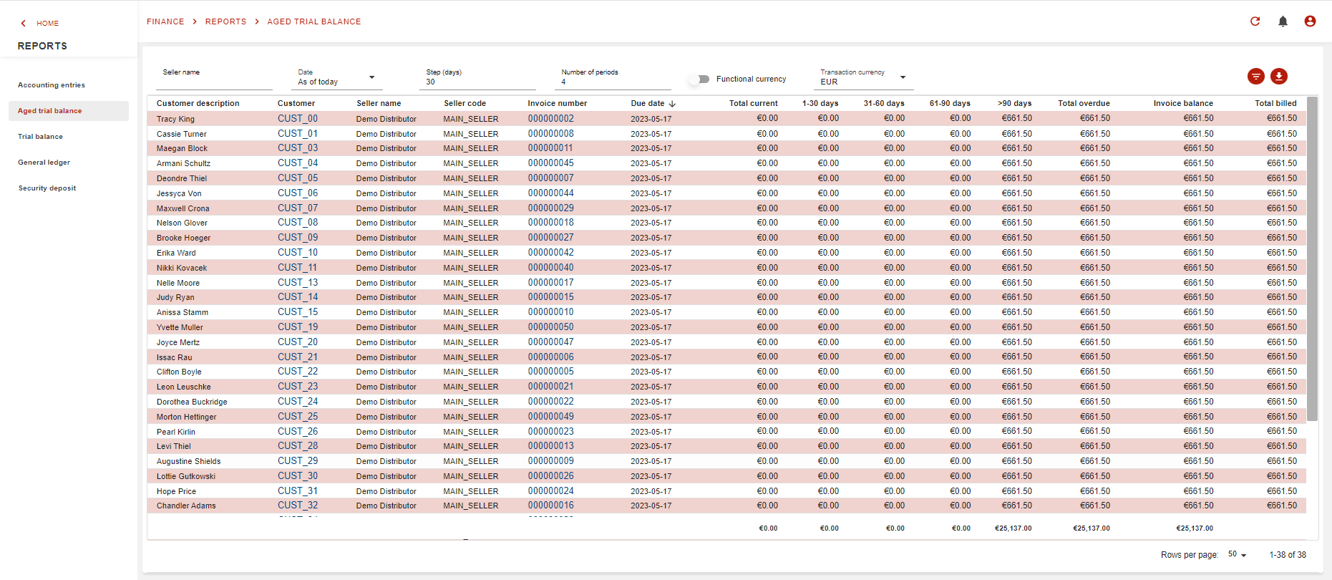The image size is (1332, 580).
Task: Click the red filter icon button
Action: coord(1255,77)
